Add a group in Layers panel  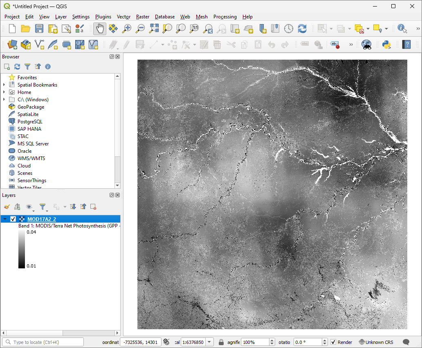coord(17,207)
